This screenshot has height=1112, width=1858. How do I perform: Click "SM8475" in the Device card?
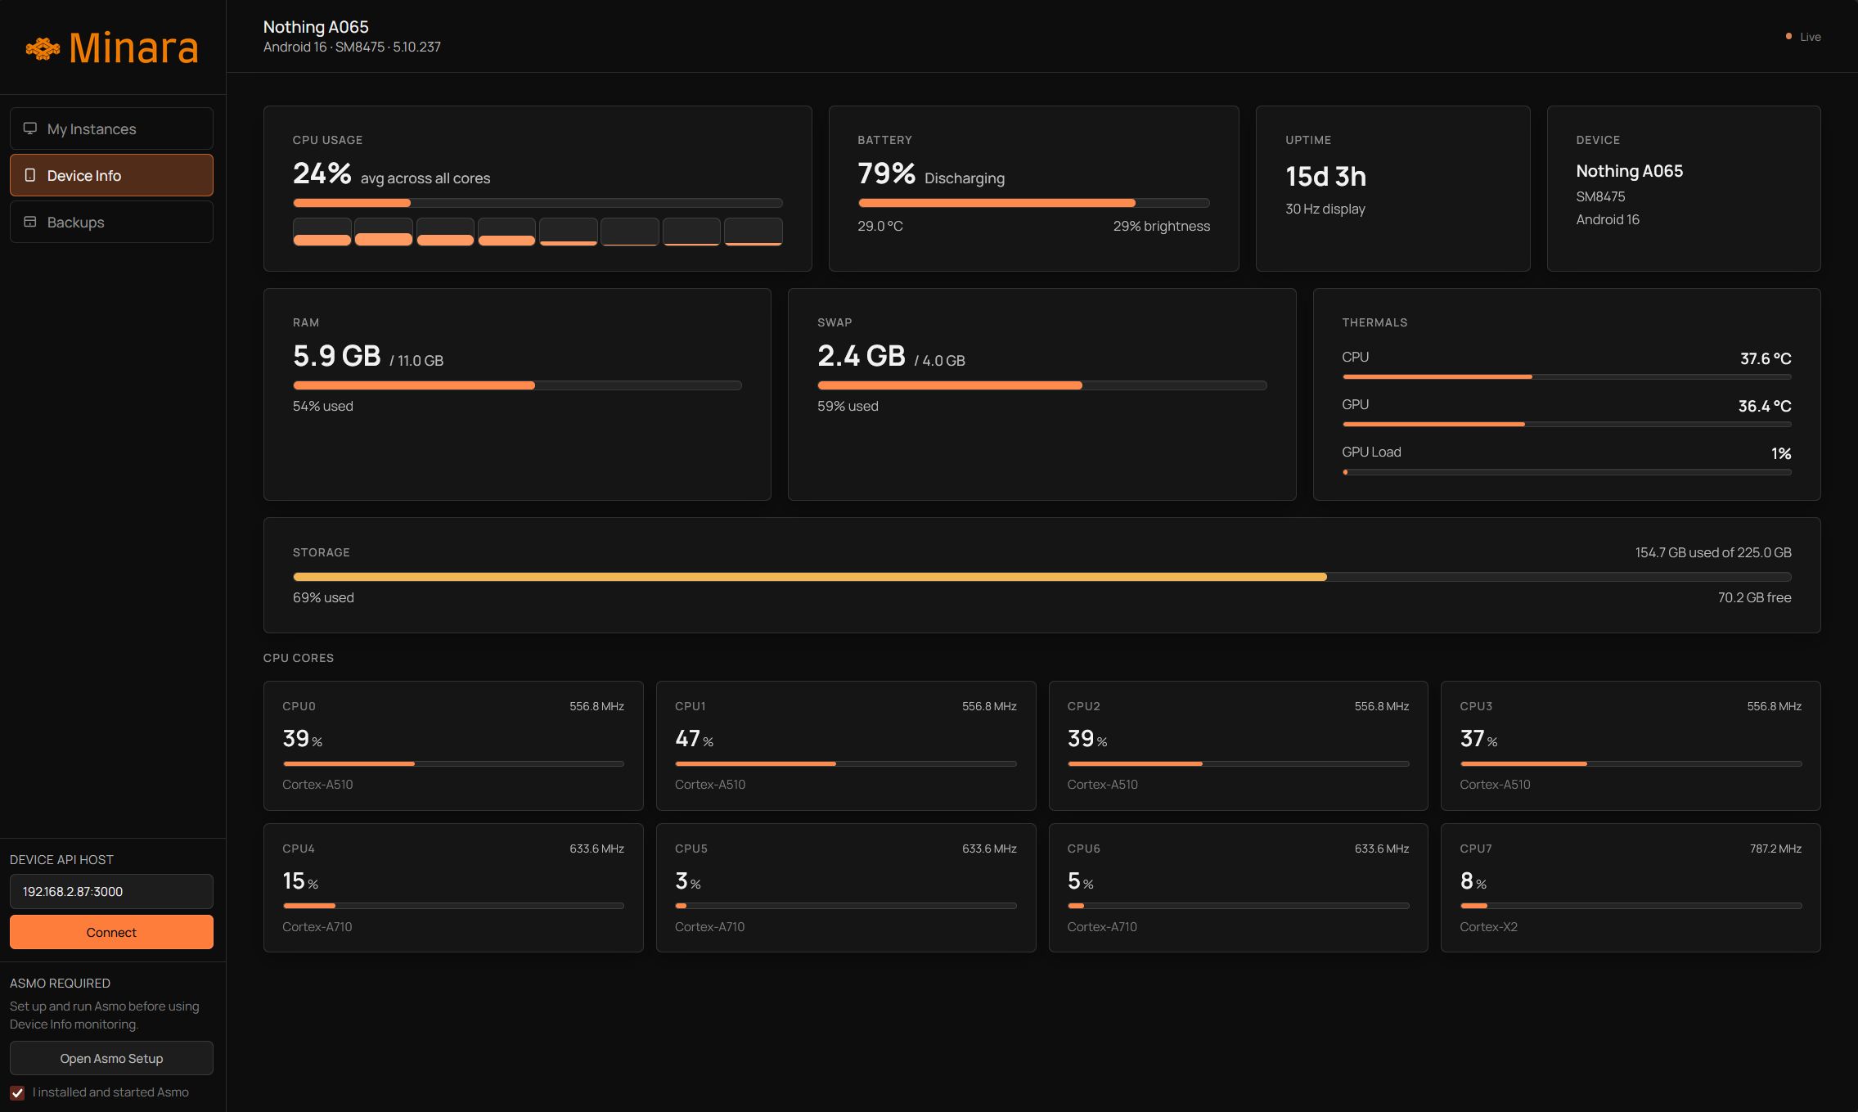(x=1601, y=196)
